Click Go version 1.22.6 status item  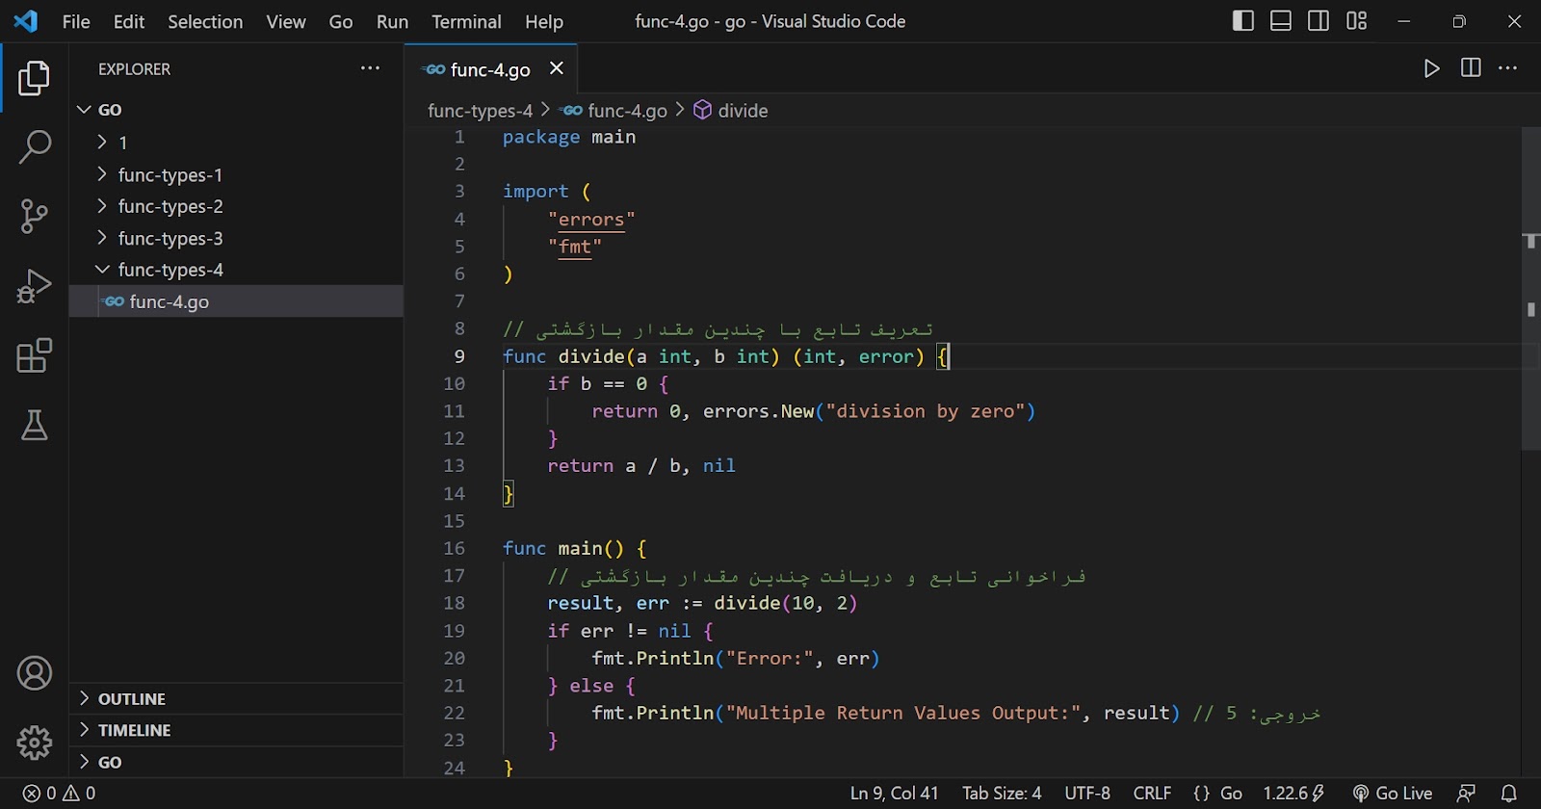click(1293, 794)
